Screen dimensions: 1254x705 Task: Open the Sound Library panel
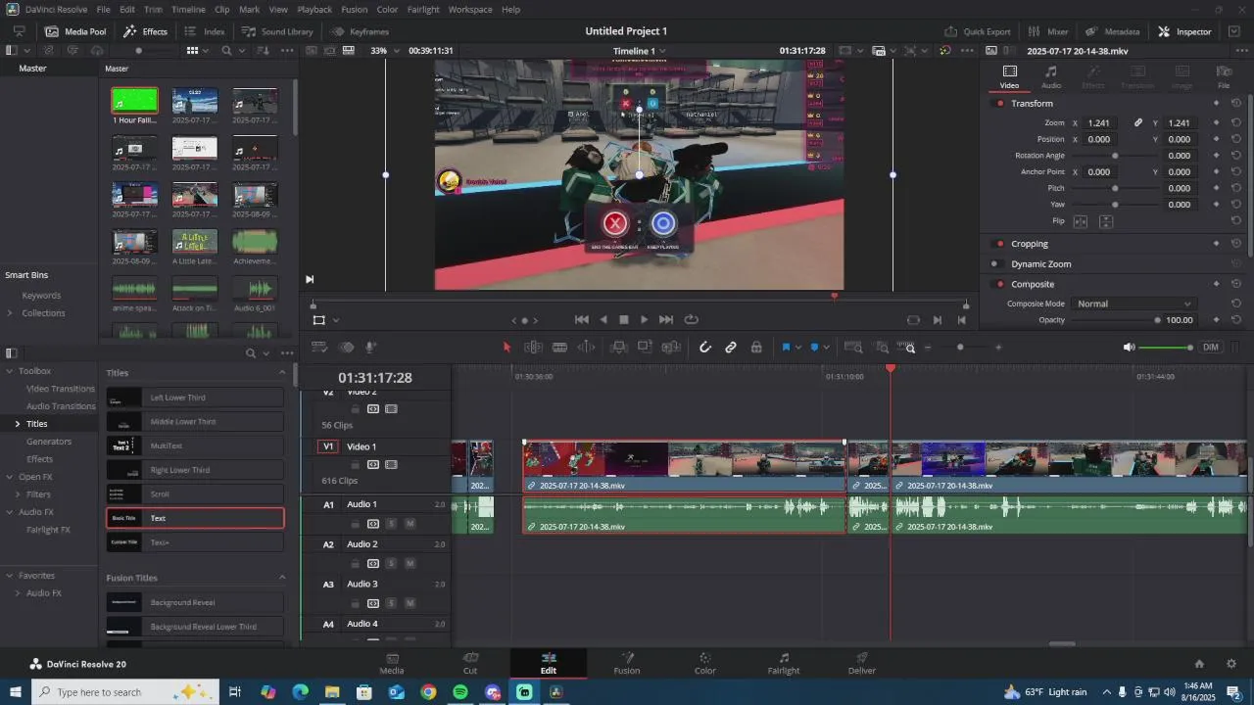[276, 31]
